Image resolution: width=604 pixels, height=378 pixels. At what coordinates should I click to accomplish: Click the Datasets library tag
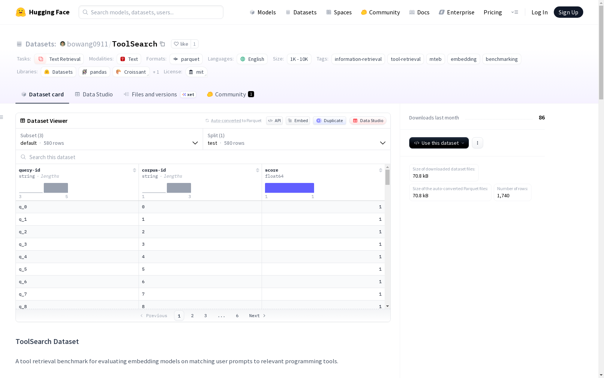[59, 72]
